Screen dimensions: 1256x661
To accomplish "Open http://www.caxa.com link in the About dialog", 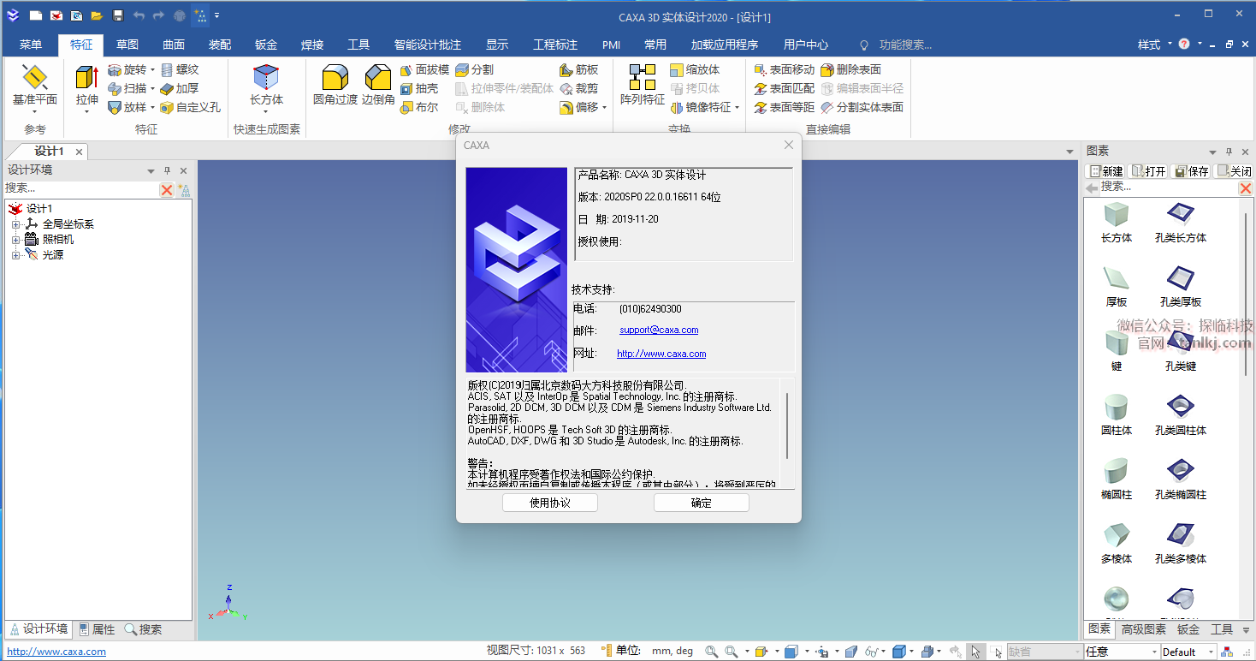I will point(661,354).
